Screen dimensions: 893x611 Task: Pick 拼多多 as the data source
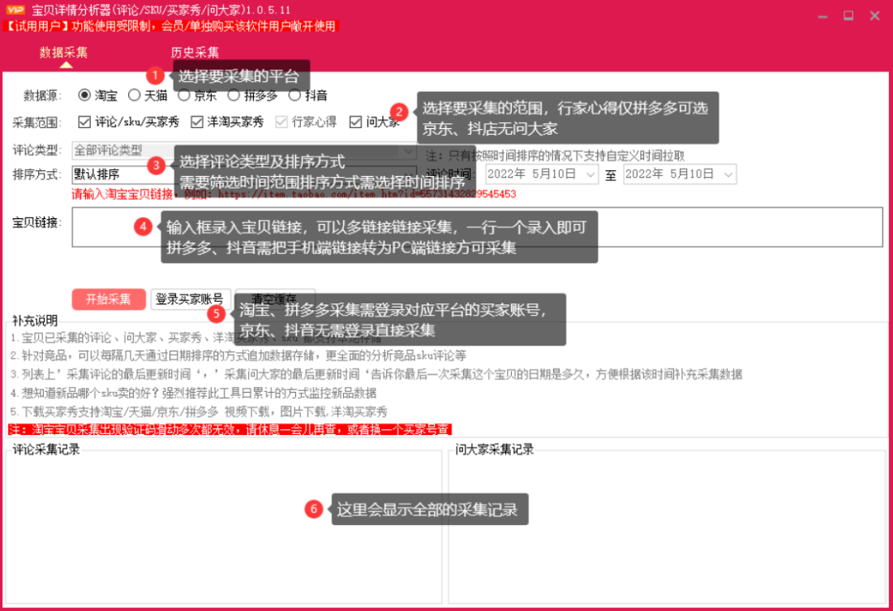tap(234, 96)
